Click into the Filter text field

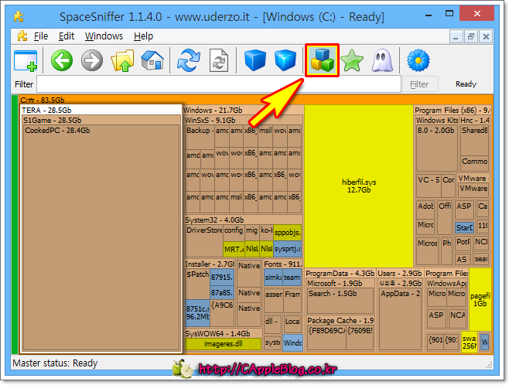pyautogui.click(x=219, y=84)
